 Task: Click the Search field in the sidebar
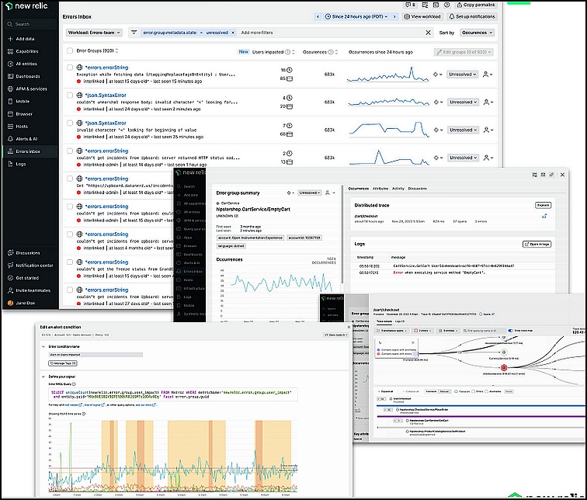pyautogui.click(x=31, y=24)
